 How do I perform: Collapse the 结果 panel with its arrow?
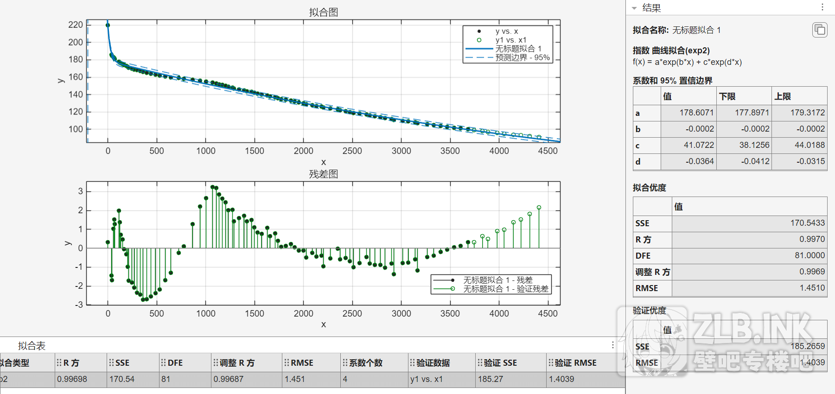[634, 8]
